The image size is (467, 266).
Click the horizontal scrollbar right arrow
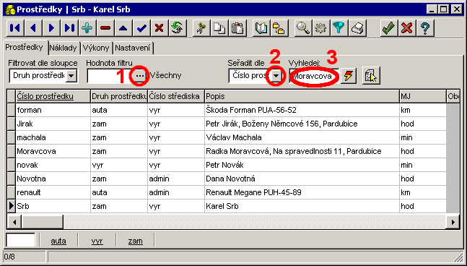pyautogui.click(x=453, y=222)
